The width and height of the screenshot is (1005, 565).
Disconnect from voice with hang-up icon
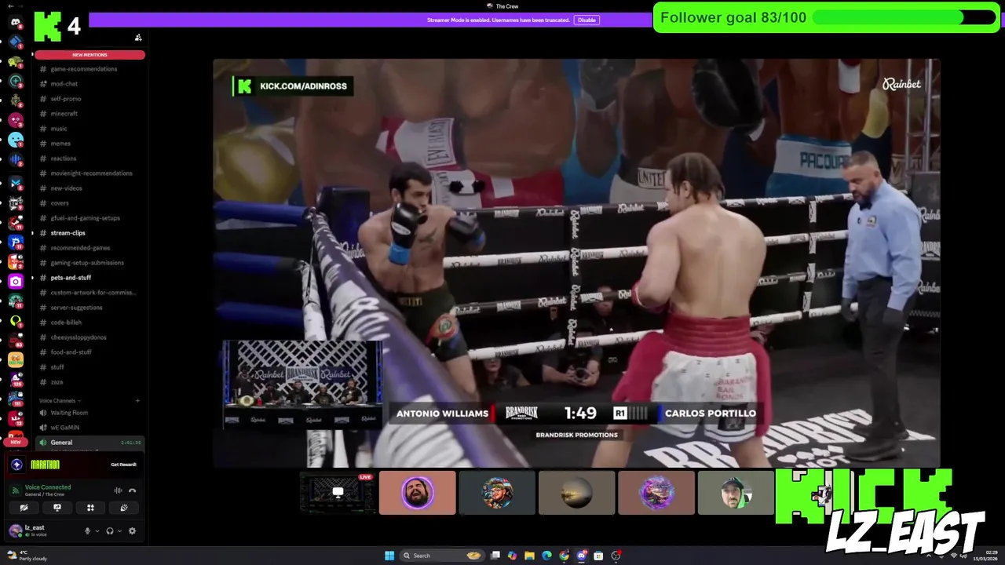coord(132,490)
